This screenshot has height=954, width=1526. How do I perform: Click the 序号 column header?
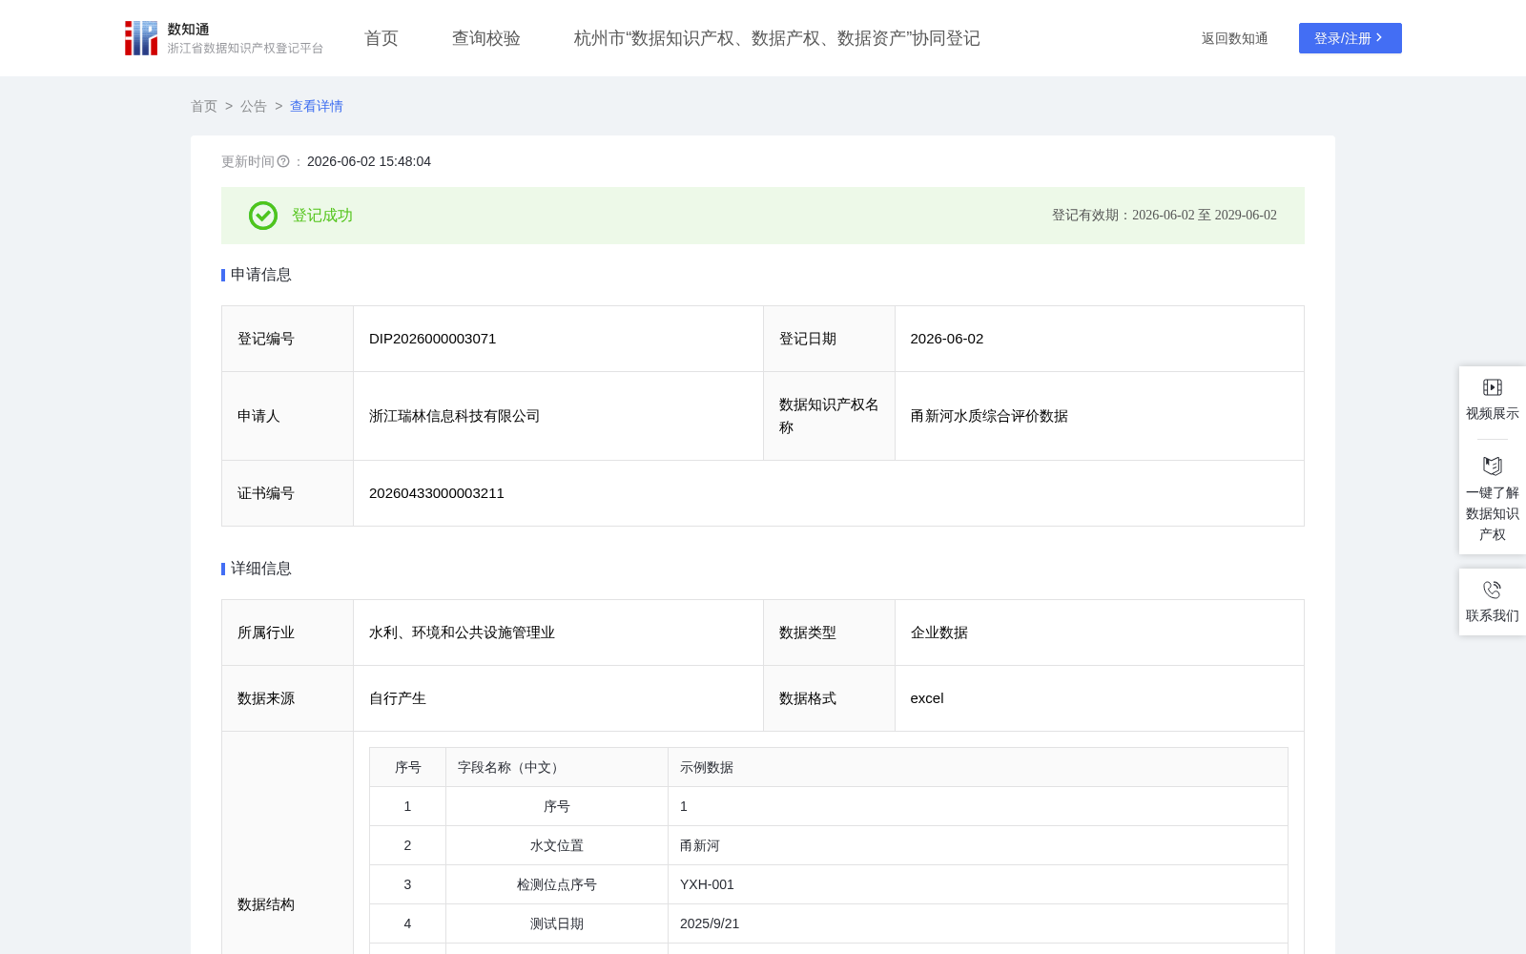pyautogui.click(x=408, y=767)
